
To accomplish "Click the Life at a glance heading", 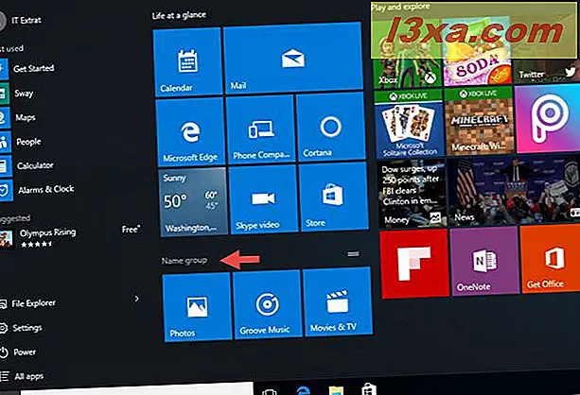I will pyautogui.click(x=179, y=15).
